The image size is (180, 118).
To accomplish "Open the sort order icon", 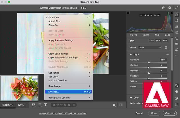I will pos(40,105).
